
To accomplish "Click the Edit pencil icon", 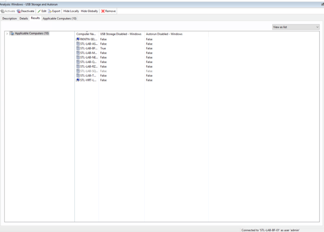I will click(x=39, y=11).
